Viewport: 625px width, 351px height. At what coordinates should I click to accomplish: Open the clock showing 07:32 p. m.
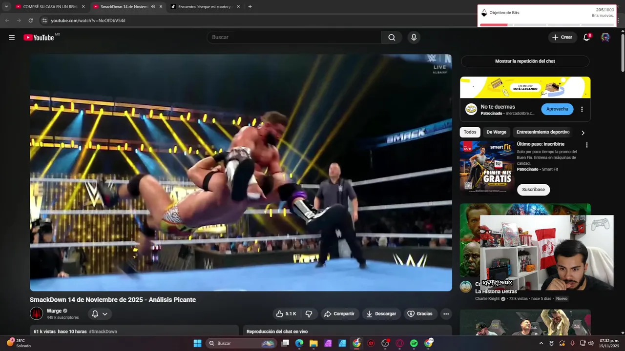(609, 343)
